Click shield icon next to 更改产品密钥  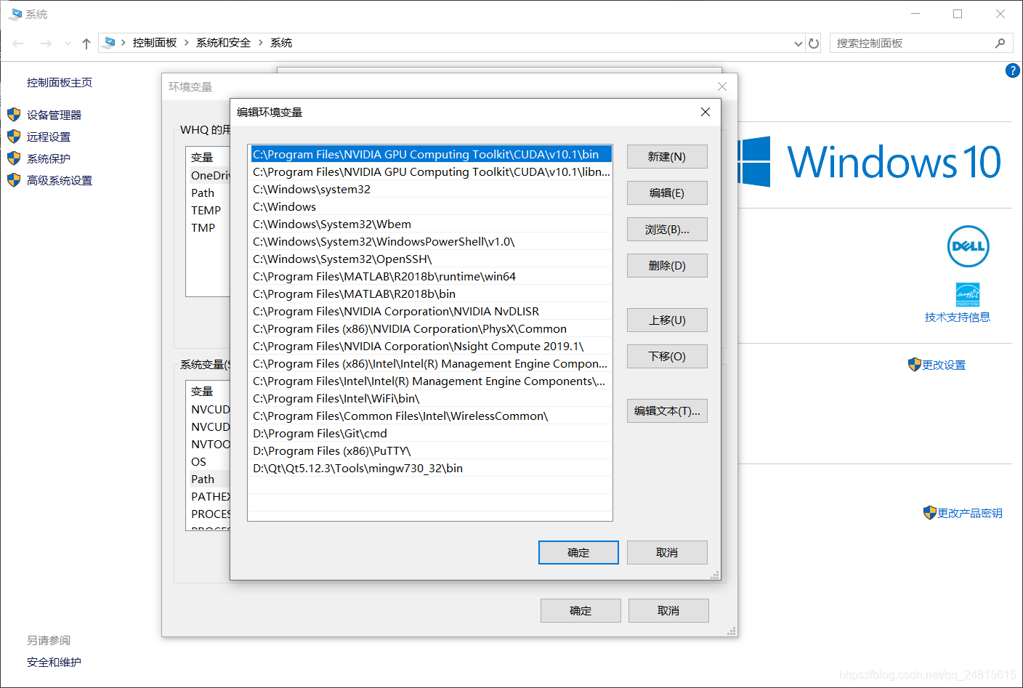pyautogui.click(x=930, y=513)
